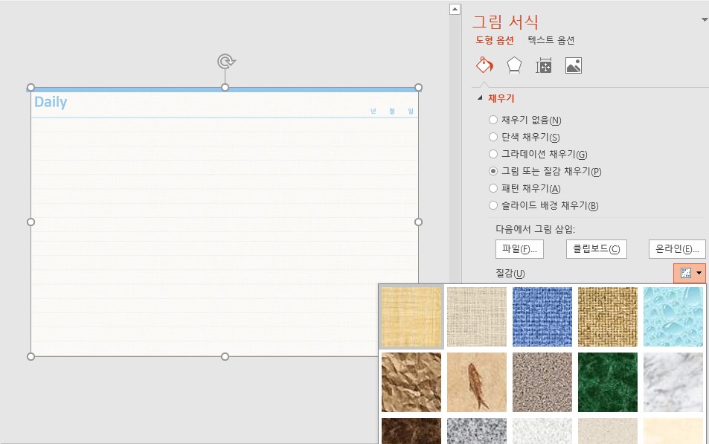Click the top-right resize handle

(418, 87)
